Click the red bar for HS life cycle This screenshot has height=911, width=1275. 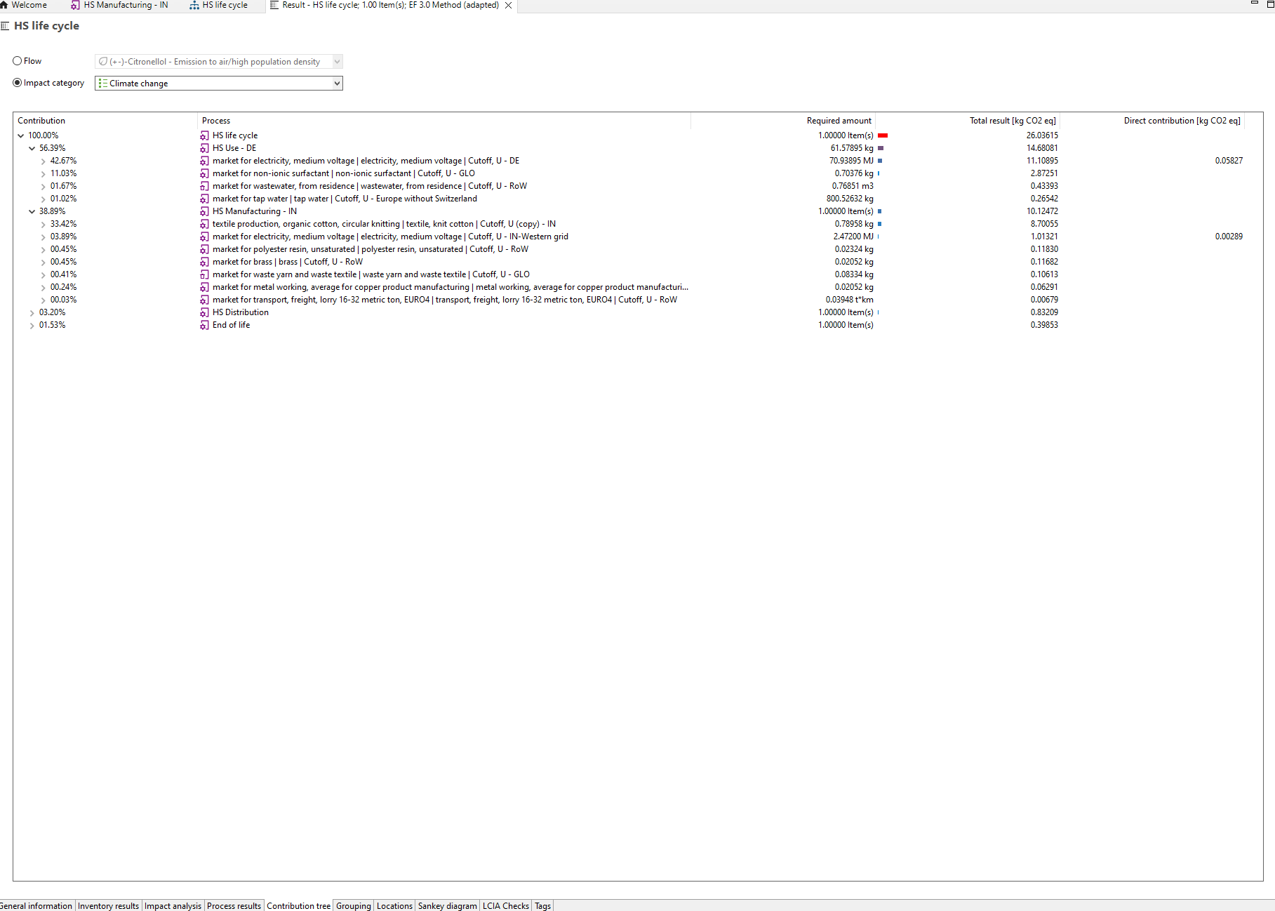click(883, 135)
